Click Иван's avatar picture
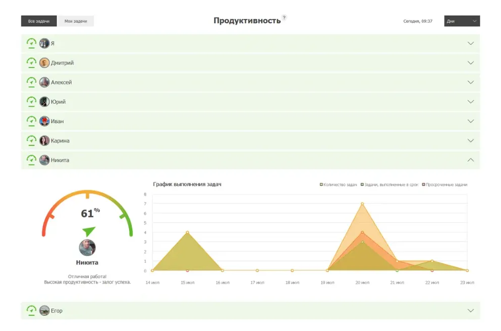The width and height of the screenshot is (501, 331). coord(44,121)
